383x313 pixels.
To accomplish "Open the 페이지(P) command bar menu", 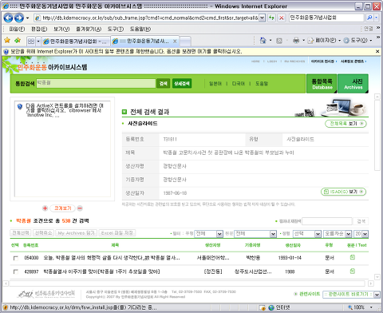I will pyautogui.click(x=324, y=41).
